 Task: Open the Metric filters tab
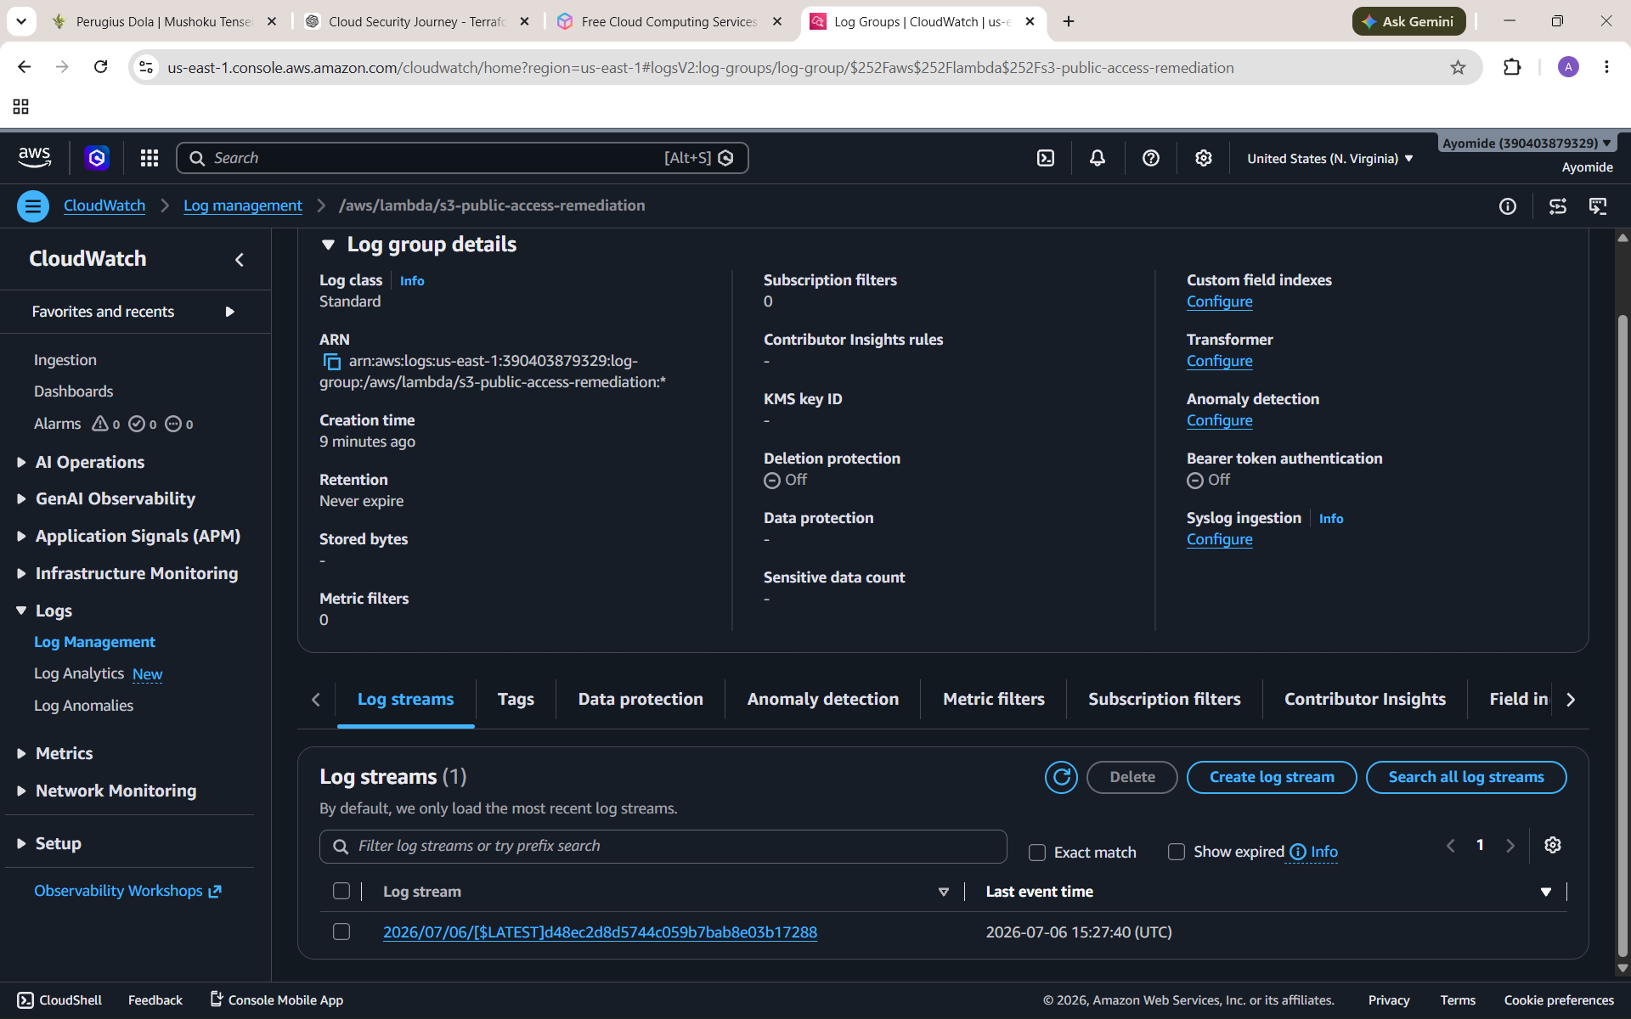point(994,699)
